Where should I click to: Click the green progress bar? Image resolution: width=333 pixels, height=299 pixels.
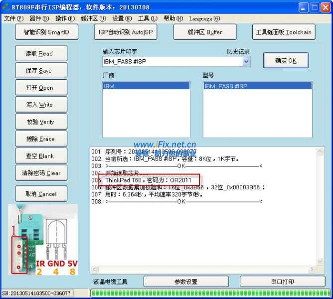[x=209, y=293]
